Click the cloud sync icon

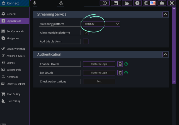[162, 3]
